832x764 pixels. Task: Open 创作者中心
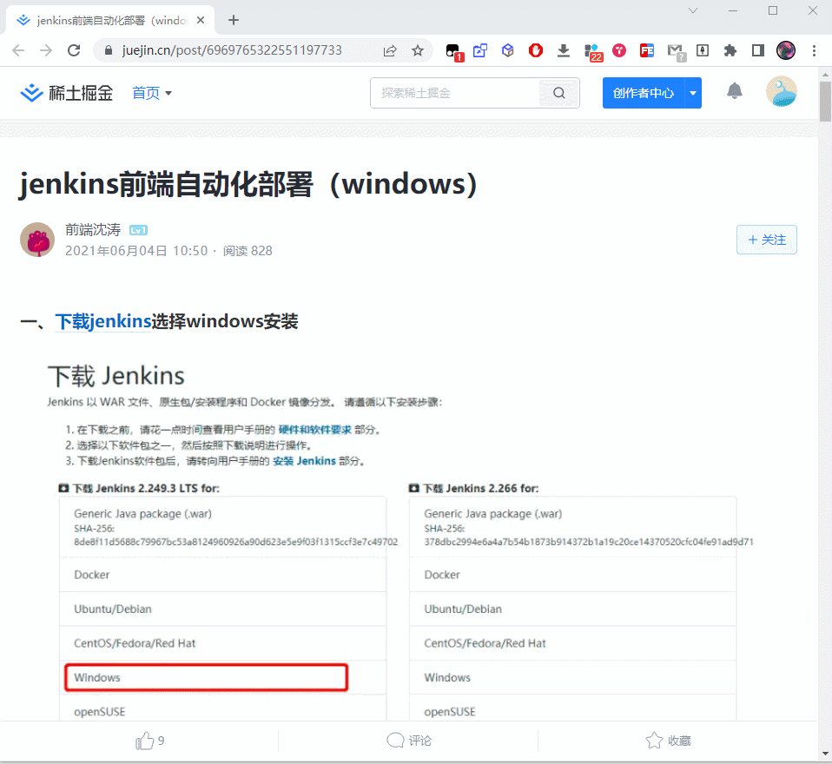[643, 93]
